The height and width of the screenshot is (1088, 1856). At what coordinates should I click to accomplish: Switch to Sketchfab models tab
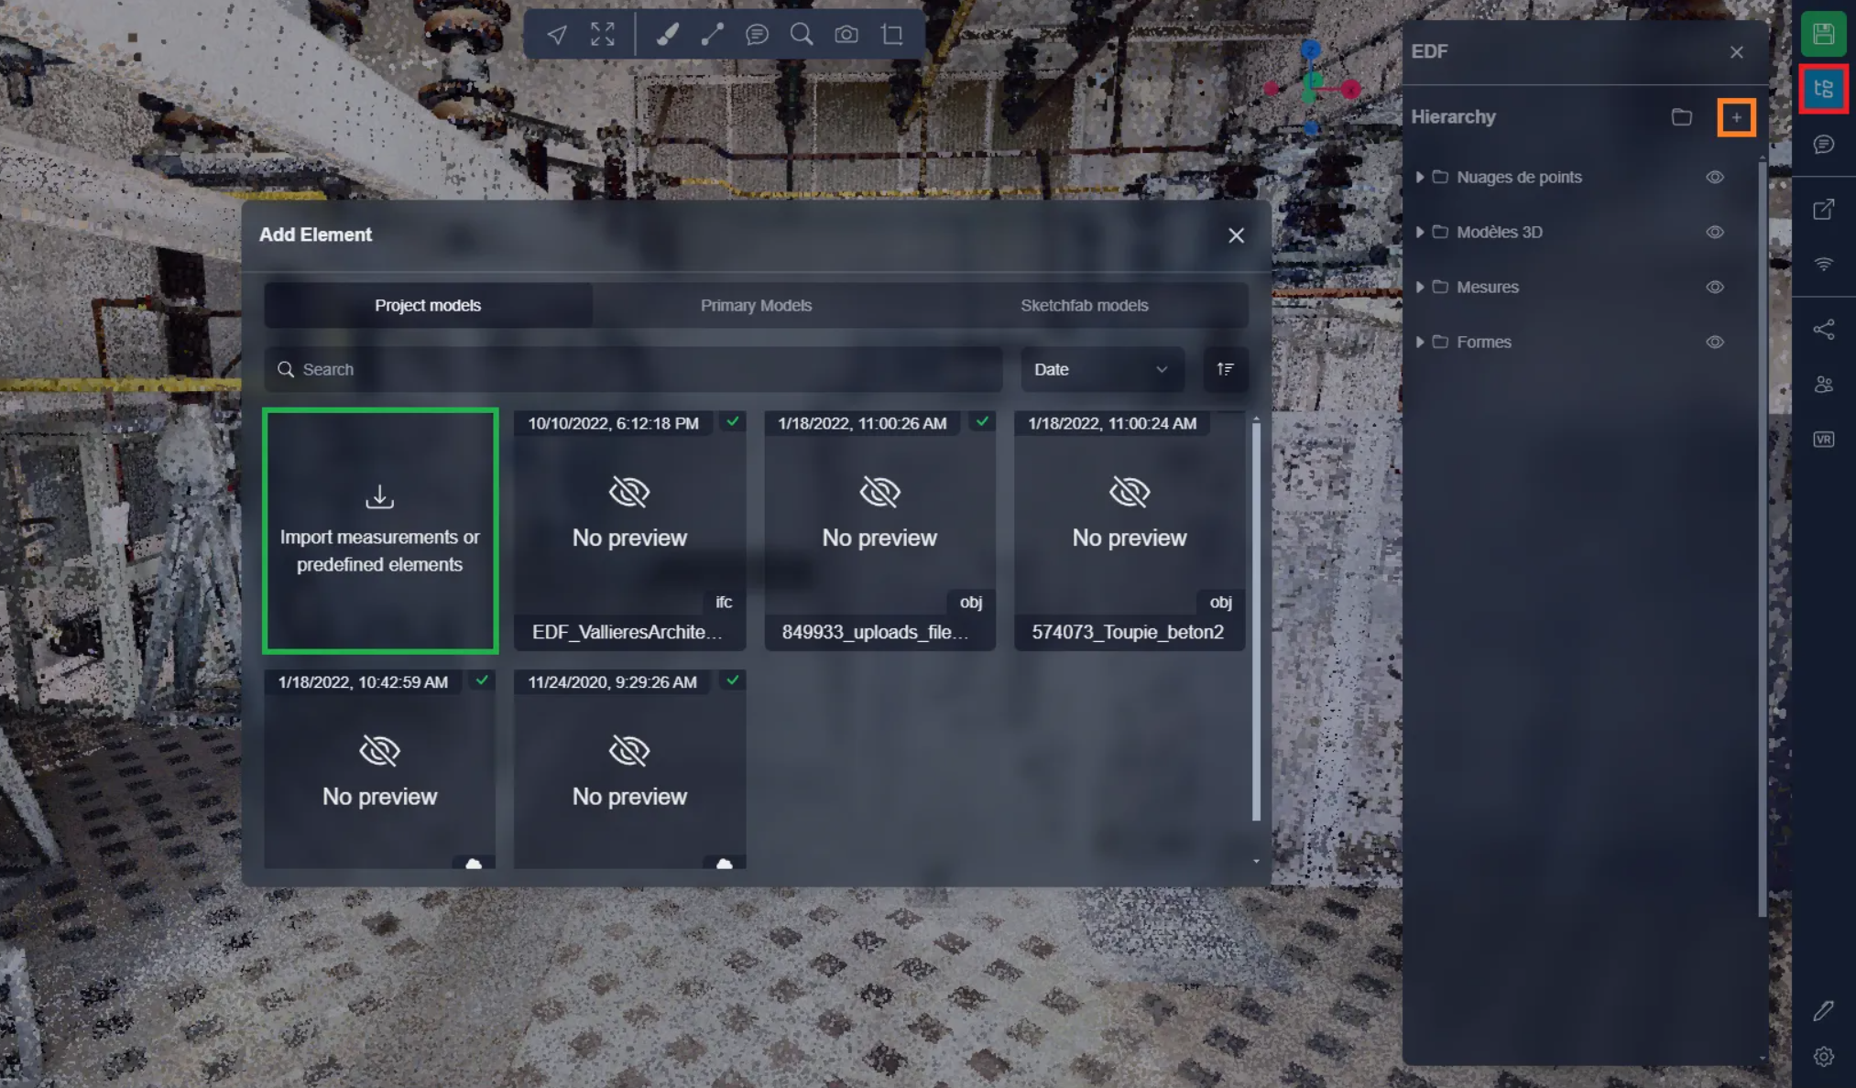[x=1084, y=305]
